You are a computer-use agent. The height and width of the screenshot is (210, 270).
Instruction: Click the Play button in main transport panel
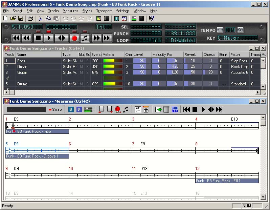point(49,38)
